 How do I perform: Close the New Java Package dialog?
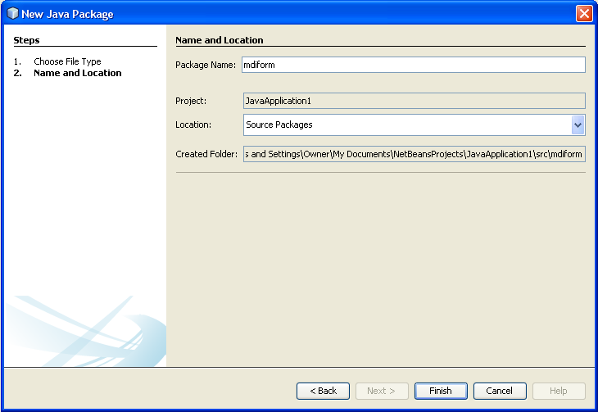click(x=584, y=14)
